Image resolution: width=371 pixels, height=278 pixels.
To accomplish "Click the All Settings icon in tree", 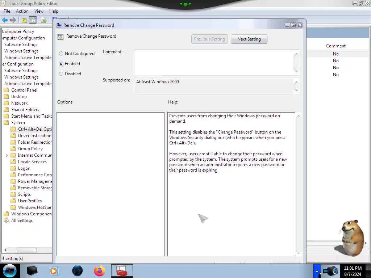I will coord(7,220).
